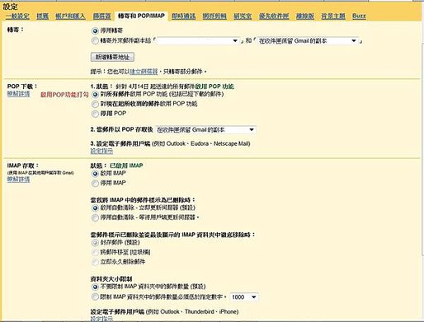Image resolution: width=424 pixels, height=322 pixels.
Task: Switch to the Buzz settings tab
Action: (359, 16)
